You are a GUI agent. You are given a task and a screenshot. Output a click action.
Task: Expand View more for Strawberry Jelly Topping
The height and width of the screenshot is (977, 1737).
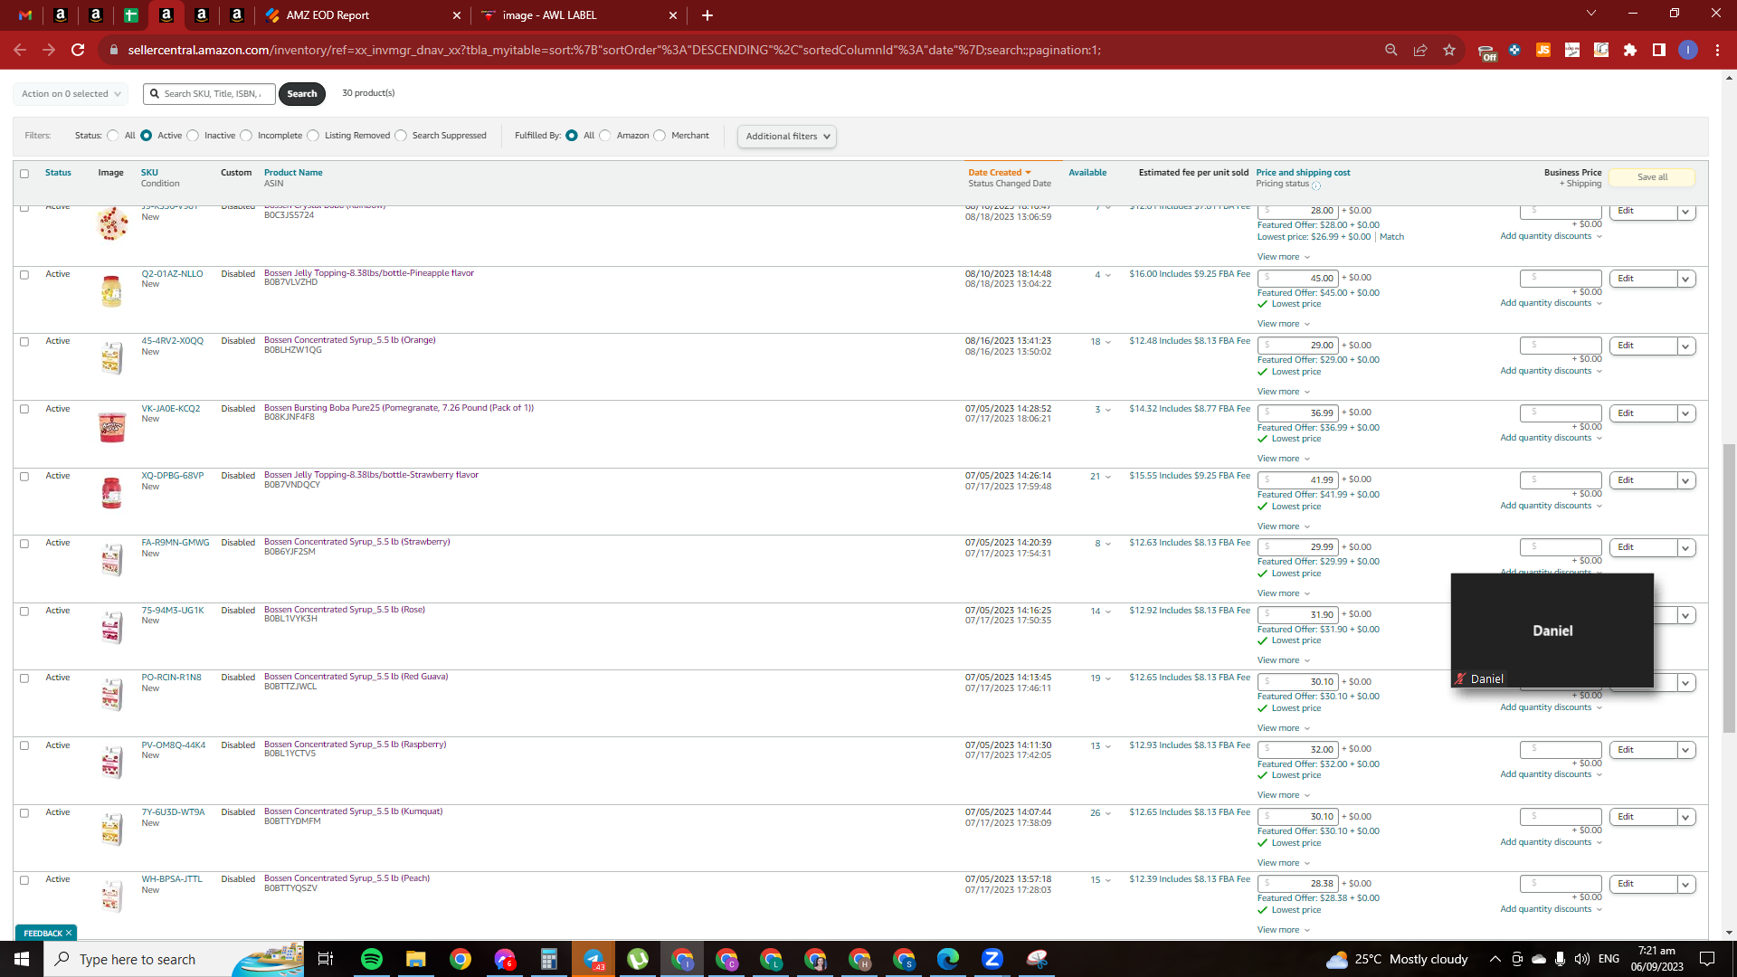tap(1284, 526)
